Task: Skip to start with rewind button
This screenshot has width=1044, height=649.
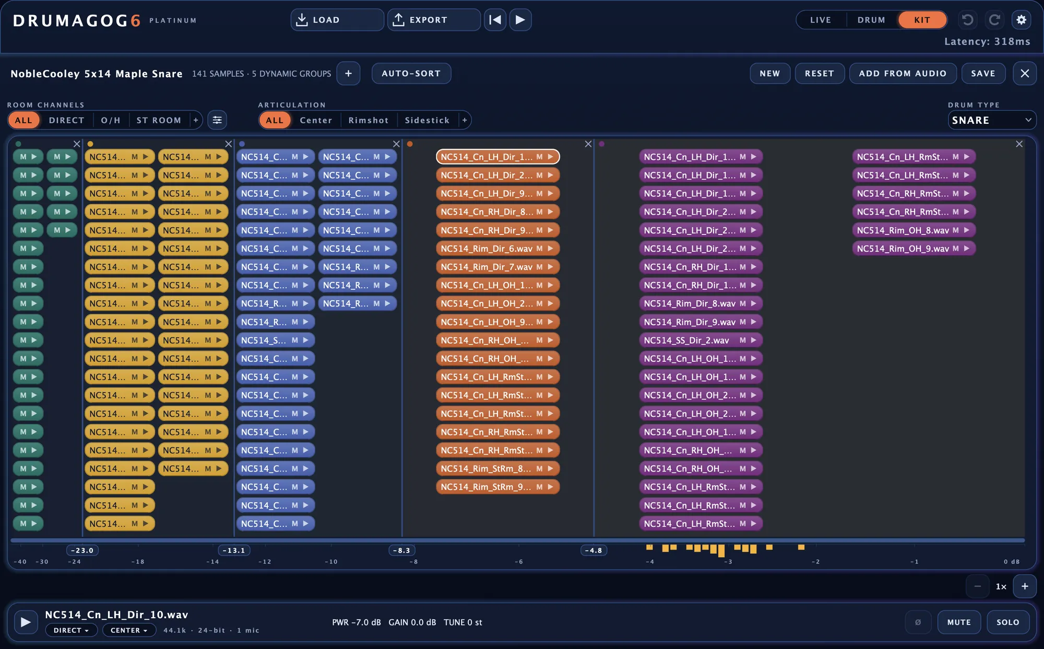Action: [495, 20]
